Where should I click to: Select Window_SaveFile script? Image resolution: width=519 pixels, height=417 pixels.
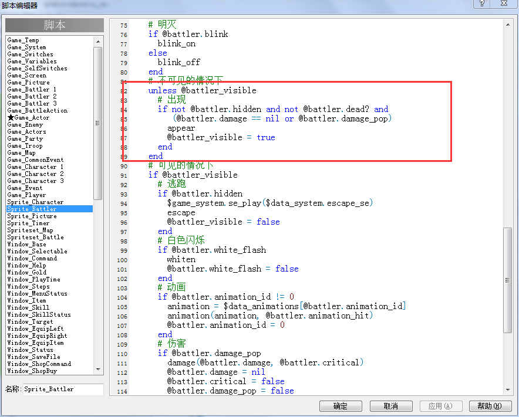[34, 357]
